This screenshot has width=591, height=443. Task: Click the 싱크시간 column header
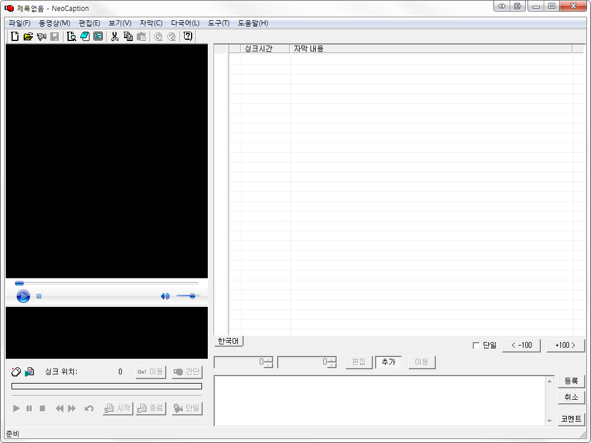(265, 48)
